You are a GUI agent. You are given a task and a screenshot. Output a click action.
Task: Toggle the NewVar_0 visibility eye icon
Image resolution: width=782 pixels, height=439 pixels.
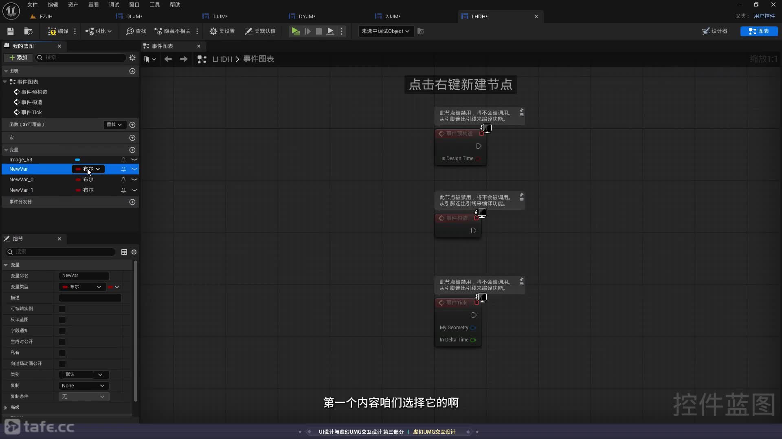click(x=134, y=180)
